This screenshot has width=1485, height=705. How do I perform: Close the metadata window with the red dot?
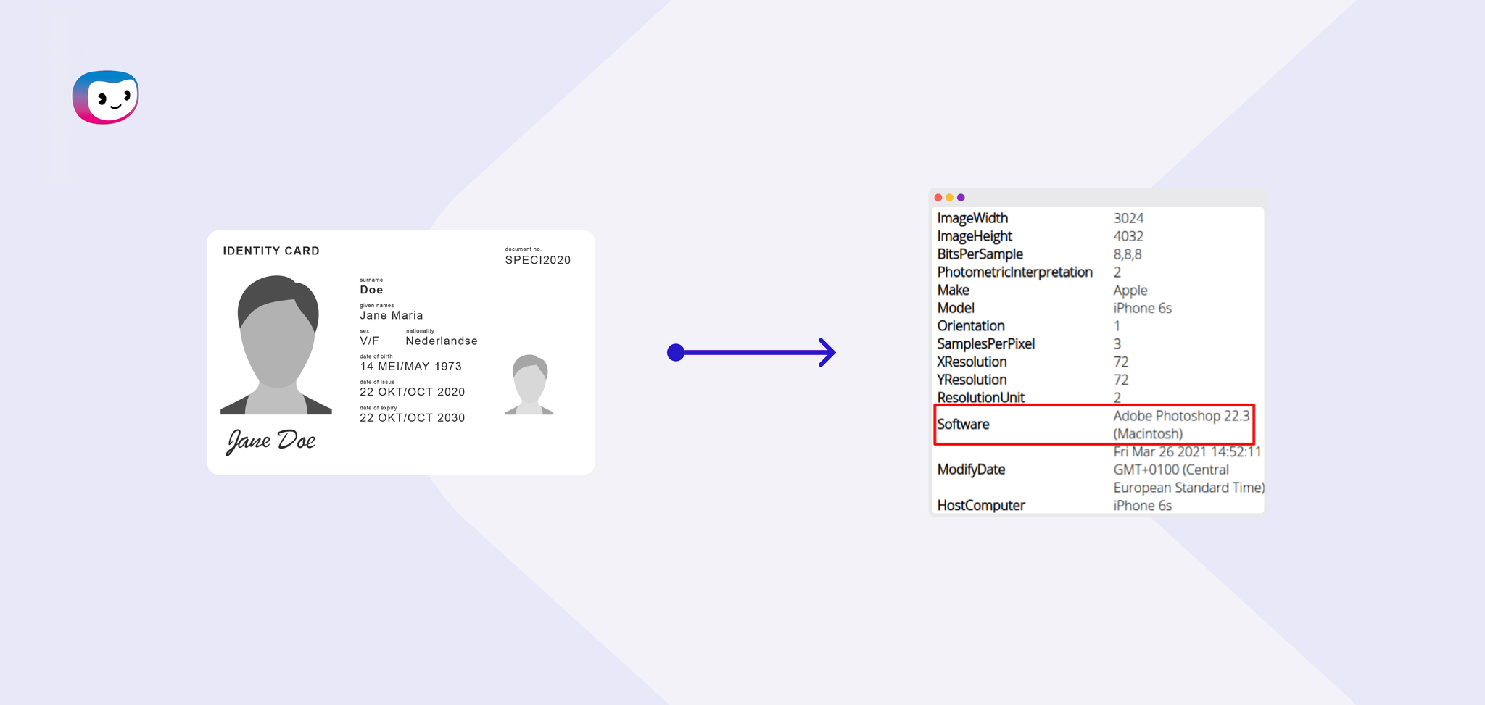click(938, 198)
